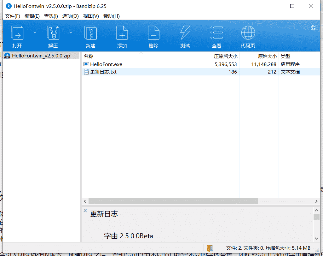This screenshot has height=256, width=323.
Task: Click the 186 compressed size cell
Action: (x=233, y=72)
